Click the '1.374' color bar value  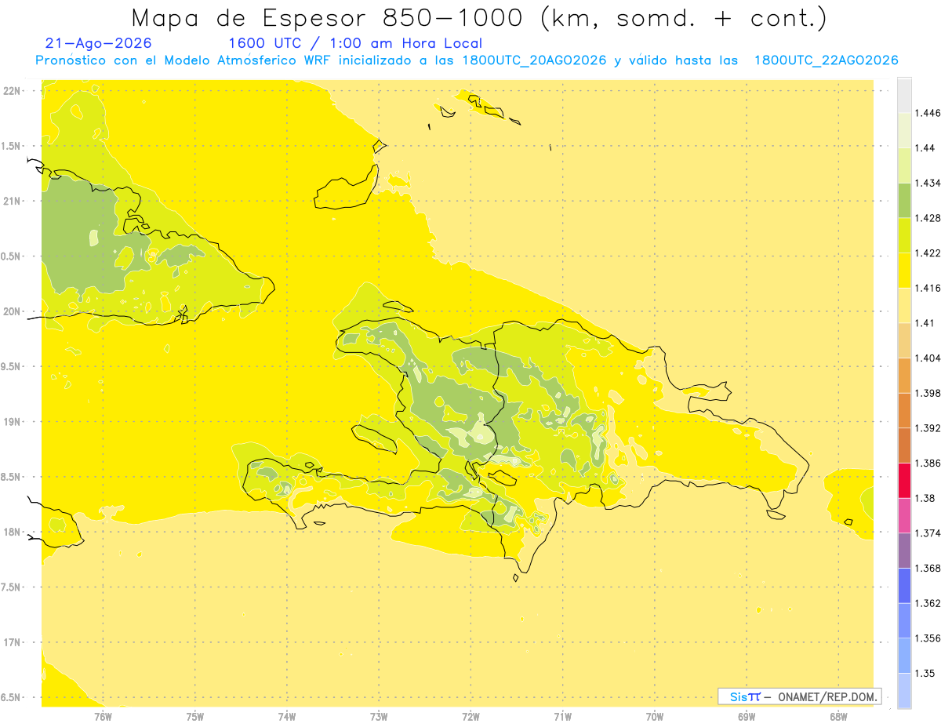[x=928, y=533]
